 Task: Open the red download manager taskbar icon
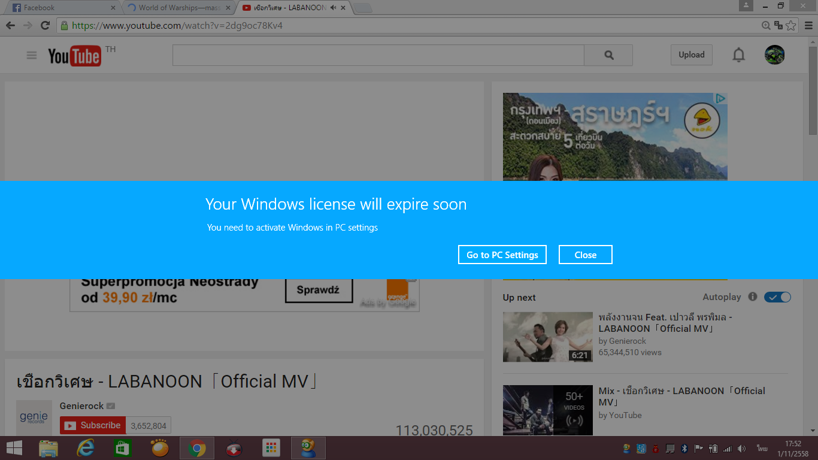click(x=234, y=448)
